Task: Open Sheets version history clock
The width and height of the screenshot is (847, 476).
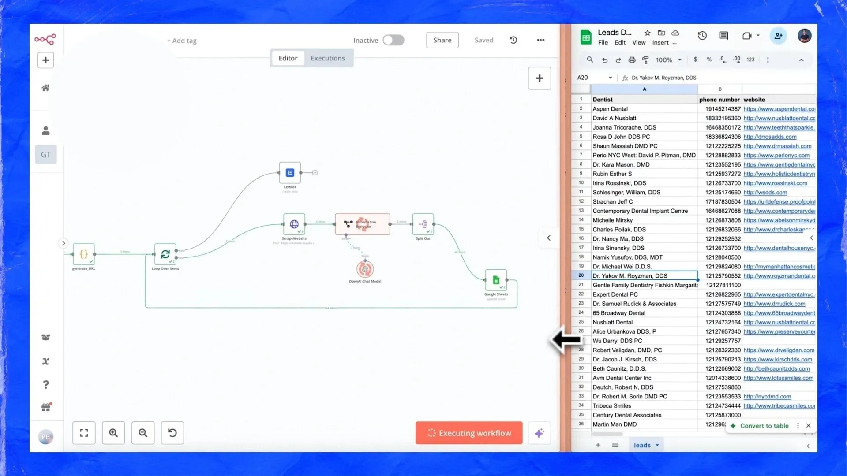Action: tap(702, 36)
